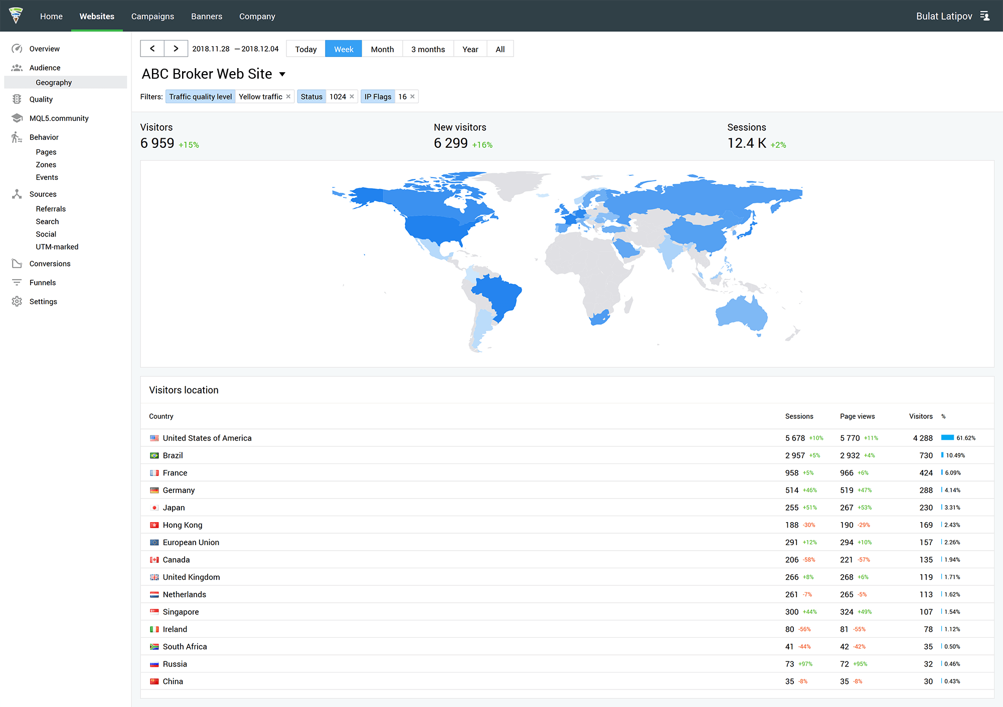Click the Conversions sidebar icon
1003x707 pixels.
coord(16,263)
